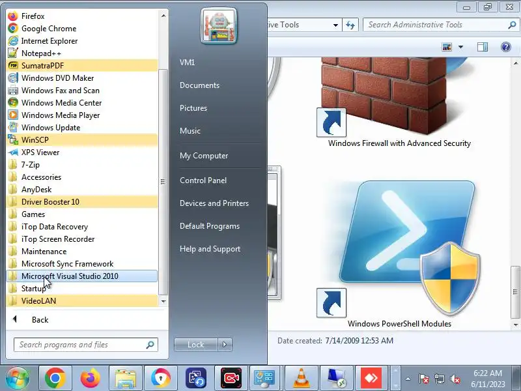Open Windows Update entry
521x391 pixels.
pos(82,127)
